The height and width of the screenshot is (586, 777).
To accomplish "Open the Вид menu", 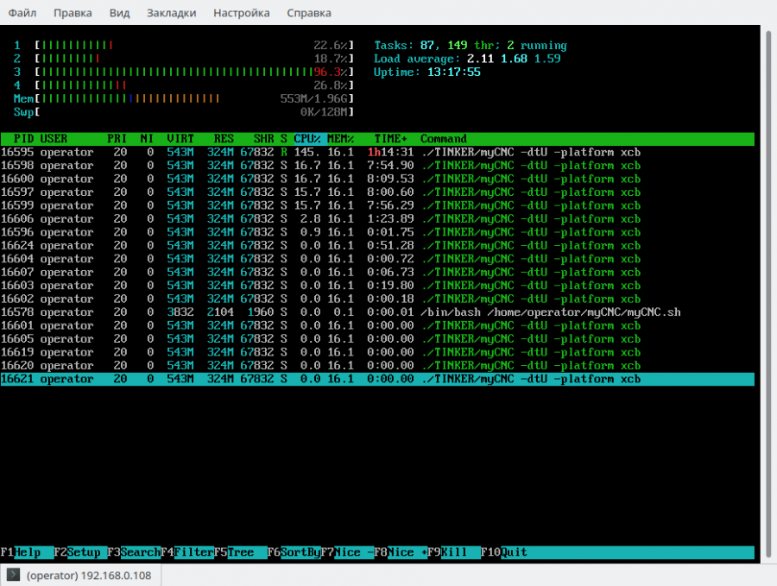I will [120, 13].
